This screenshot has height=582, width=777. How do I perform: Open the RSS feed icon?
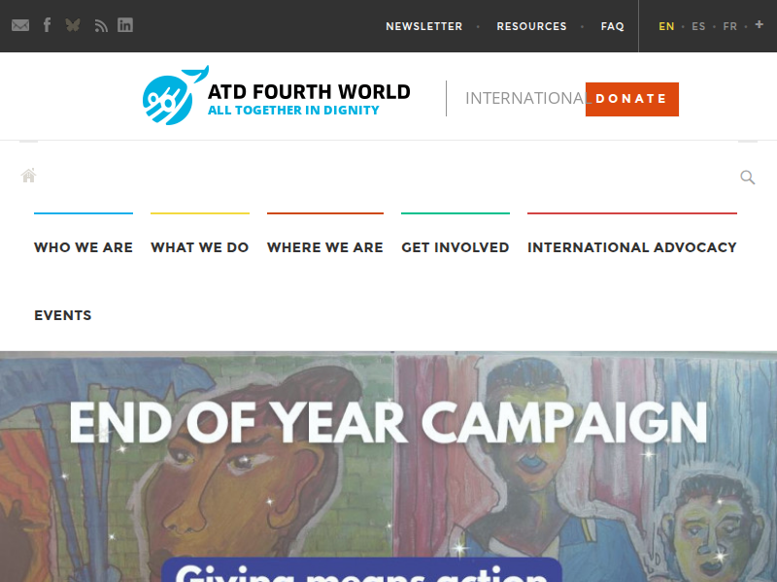pos(101,26)
